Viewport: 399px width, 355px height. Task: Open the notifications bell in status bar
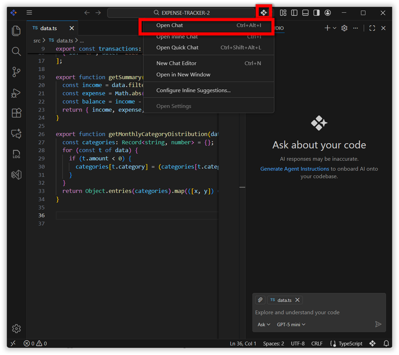point(386,344)
